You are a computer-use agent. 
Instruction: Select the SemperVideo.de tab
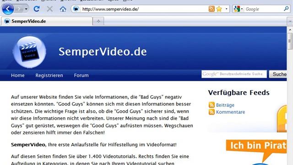[47, 22]
